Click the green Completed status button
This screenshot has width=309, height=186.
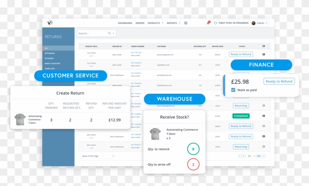241,116
